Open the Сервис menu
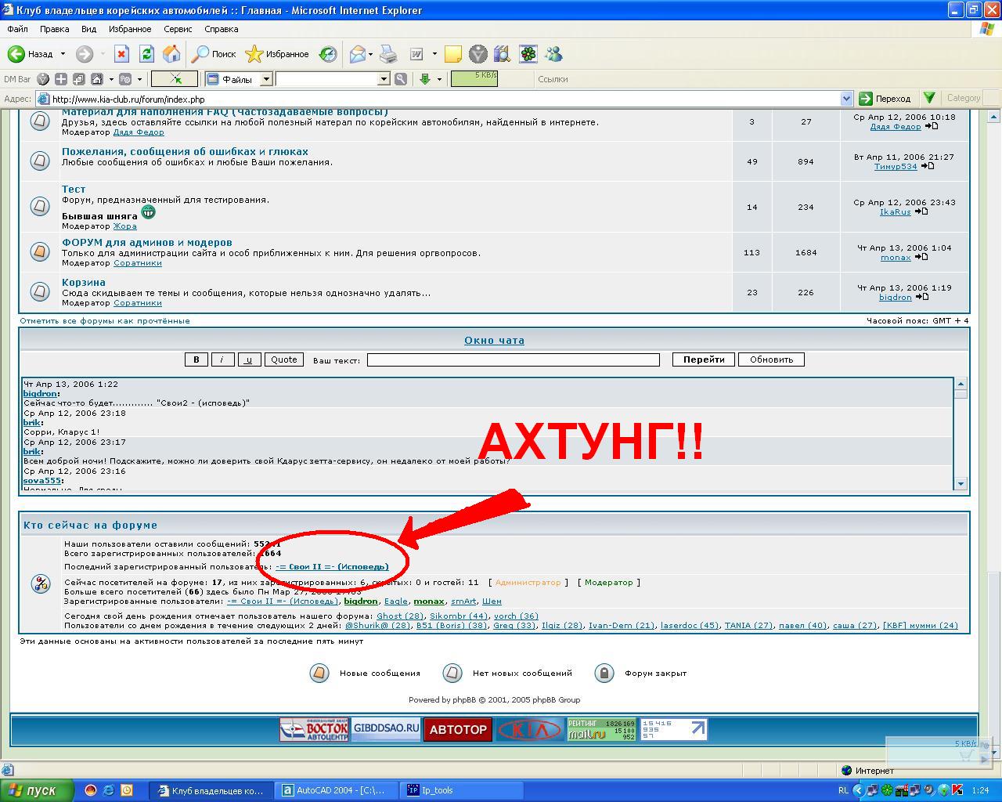The image size is (1002, 802). [178, 29]
